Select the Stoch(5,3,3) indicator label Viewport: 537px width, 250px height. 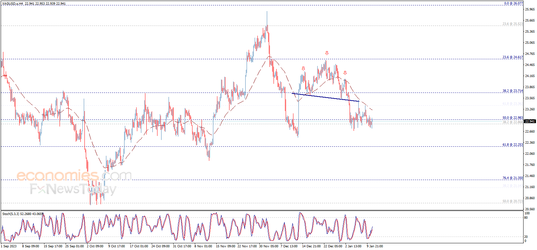pyautogui.click(x=11, y=214)
